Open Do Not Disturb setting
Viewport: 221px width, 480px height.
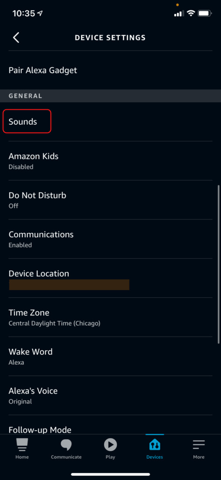click(x=110, y=200)
